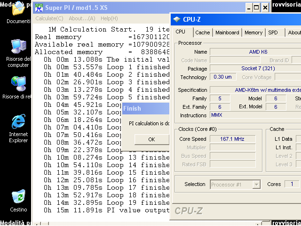Viewport: 301px width, 226px height.
Task: Switch to the Mainboard tab in CPU-Z
Action: tap(227, 32)
